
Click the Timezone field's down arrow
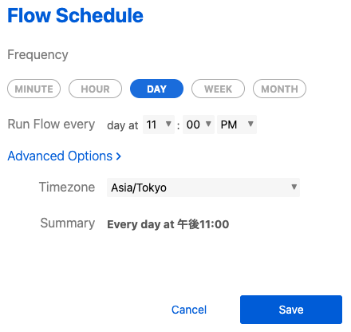click(x=294, y=187)
